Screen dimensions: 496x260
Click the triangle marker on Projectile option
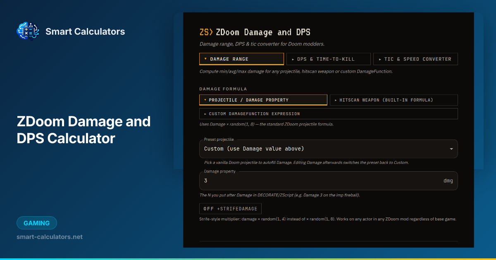[205, 100]
